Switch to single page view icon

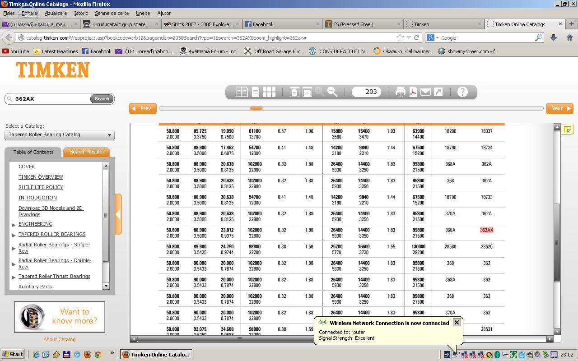point(255,92)
